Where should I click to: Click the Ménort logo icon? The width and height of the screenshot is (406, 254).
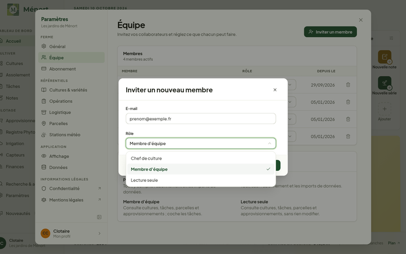point(13,10)
